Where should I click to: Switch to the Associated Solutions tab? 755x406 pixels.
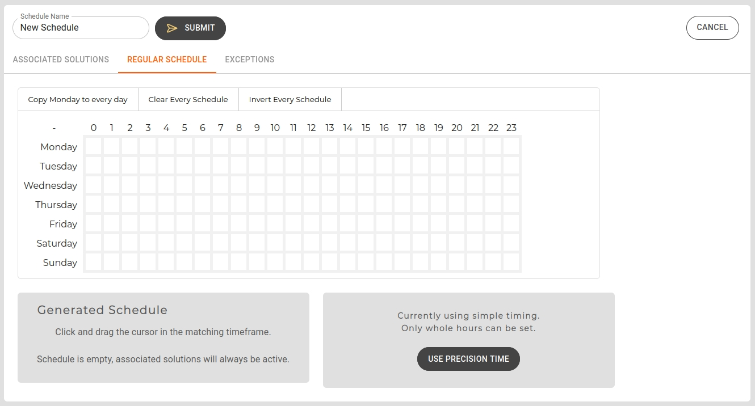click(61, 60)
